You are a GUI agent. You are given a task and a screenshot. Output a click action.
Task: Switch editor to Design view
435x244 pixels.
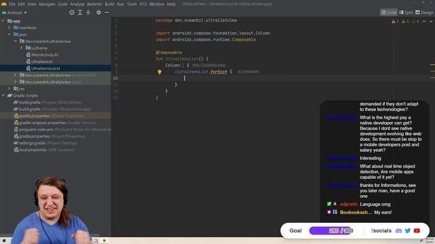coord(424,12)
